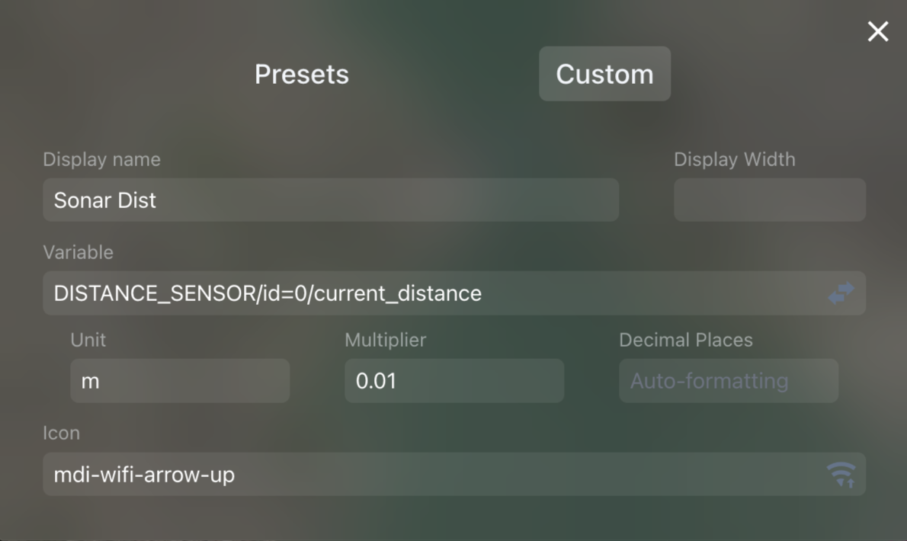Viewport: 907px width, 541px height.
Task: Select the mdi-wifi-arrow-up icon thumbnail
Action: coord(841,474)
